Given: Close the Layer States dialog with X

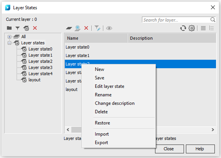Looking at the screenshot, I should [213, 7].
